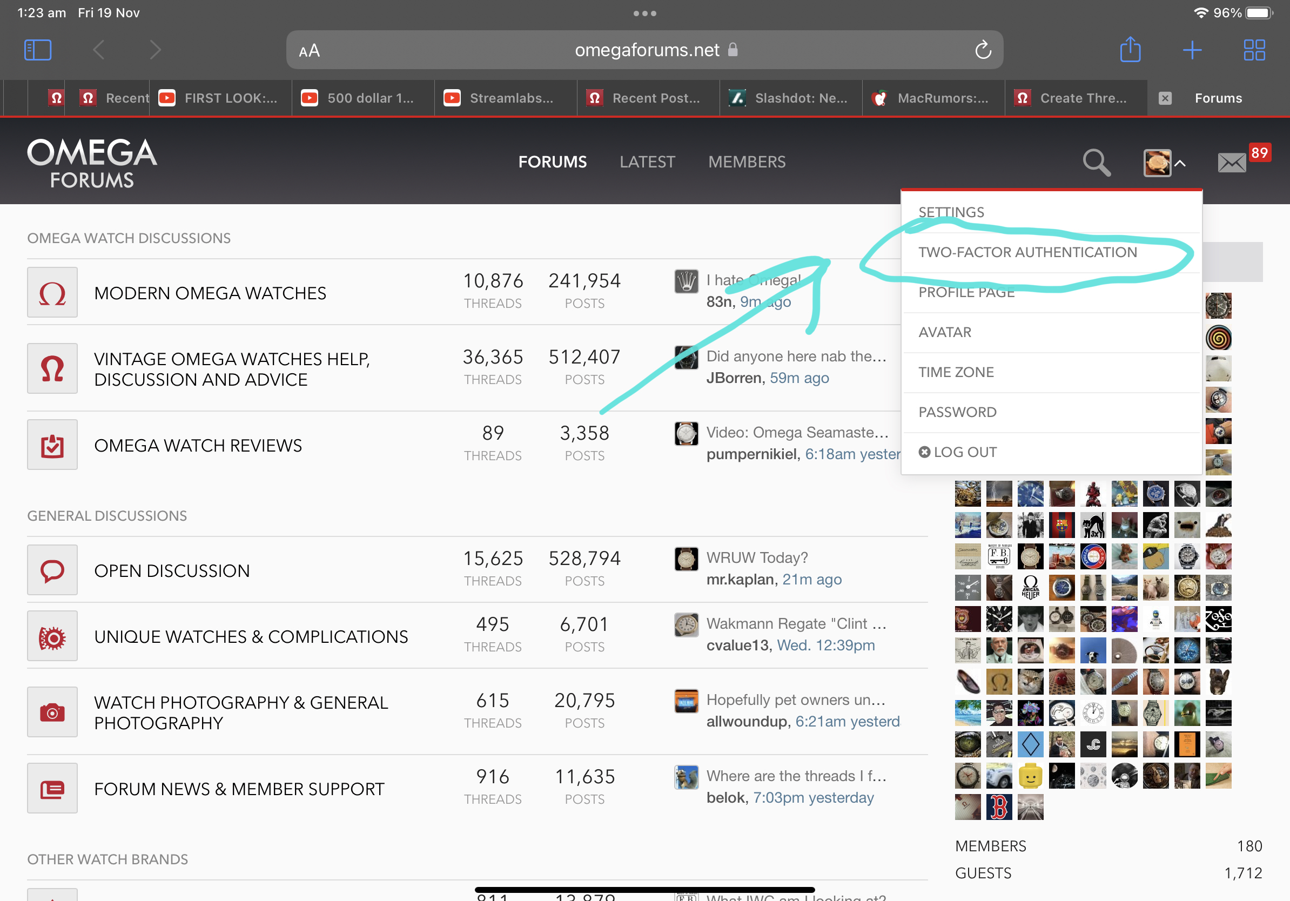The image size is (1290, 901).
Task: Click the Omega Watch Reviews forum icon
Action: [x=52, y=445]
